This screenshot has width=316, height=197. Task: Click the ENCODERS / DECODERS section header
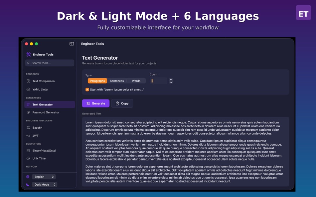39,121
